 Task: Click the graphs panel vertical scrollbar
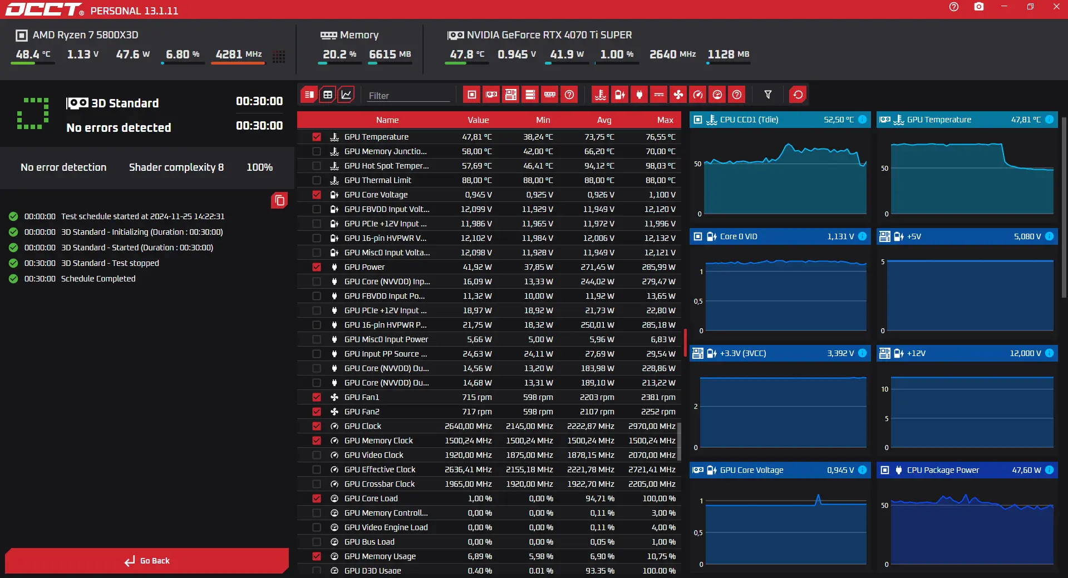coord(1064,207)
